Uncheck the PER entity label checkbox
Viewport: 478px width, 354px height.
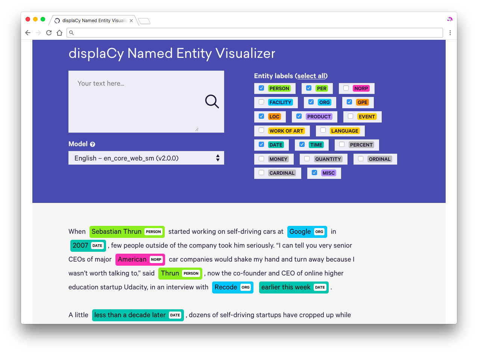tap(309, 88)
